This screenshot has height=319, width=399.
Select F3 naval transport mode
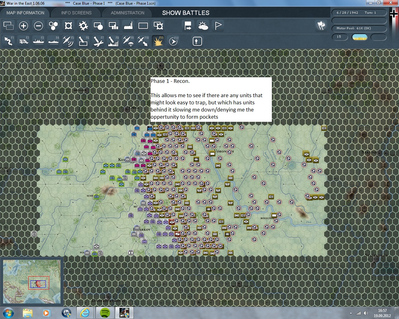click(38, 41)
